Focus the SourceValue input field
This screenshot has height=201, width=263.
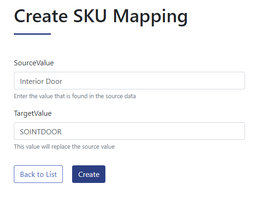tap(129, 81)
